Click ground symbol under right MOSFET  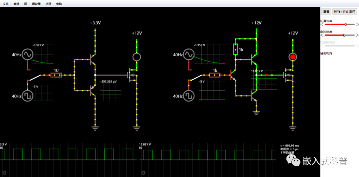(x=293, y=128)
